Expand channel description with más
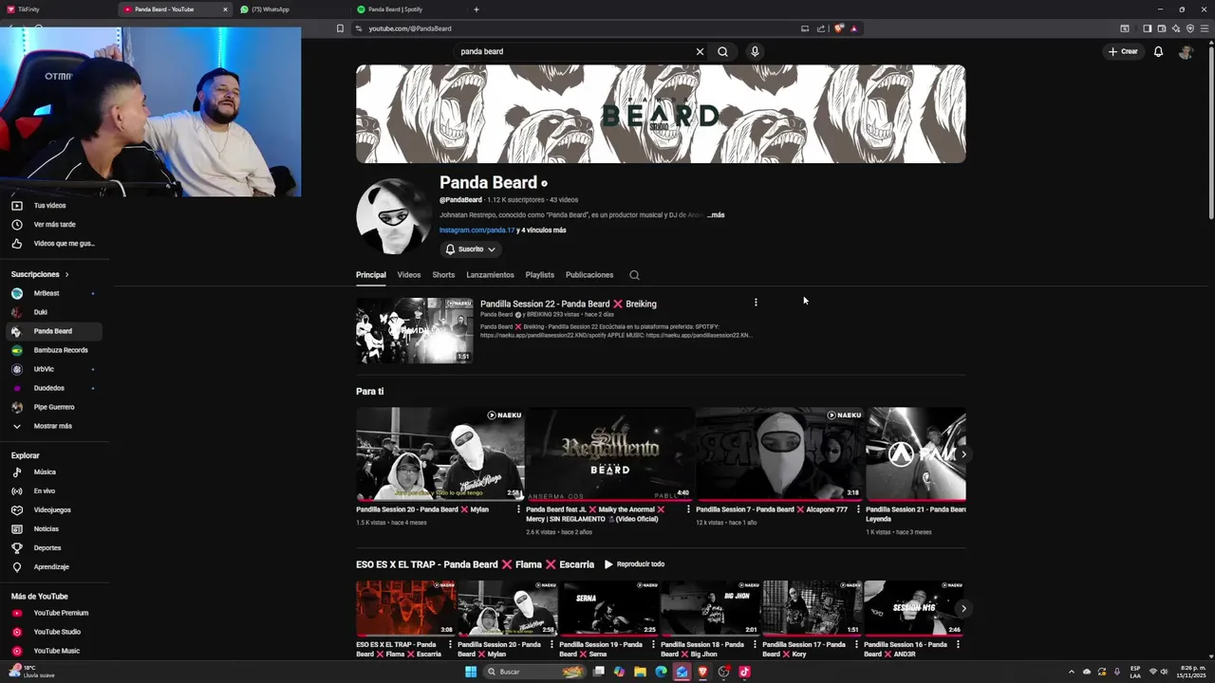The width and height of the screenshot is (1215, 683). [716, 215]
